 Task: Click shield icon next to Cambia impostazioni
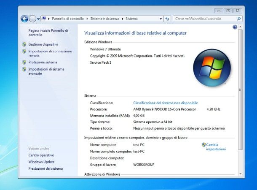(204, 145)
